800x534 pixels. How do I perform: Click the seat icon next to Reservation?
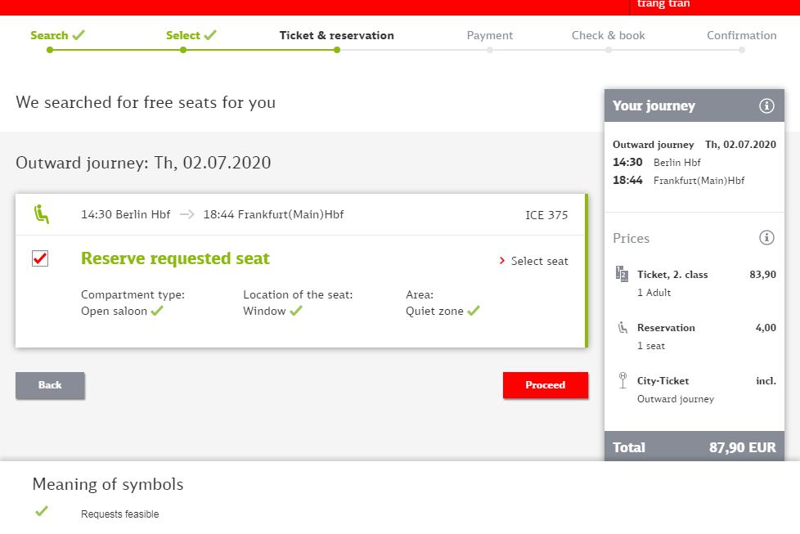[622, 328]
